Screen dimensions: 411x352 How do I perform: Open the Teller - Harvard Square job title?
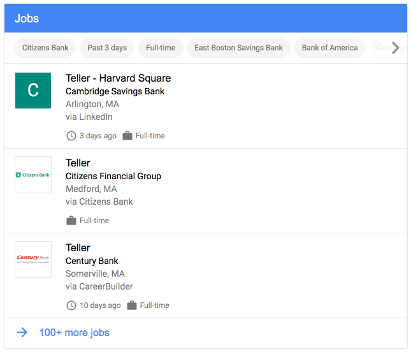point(118,78)
